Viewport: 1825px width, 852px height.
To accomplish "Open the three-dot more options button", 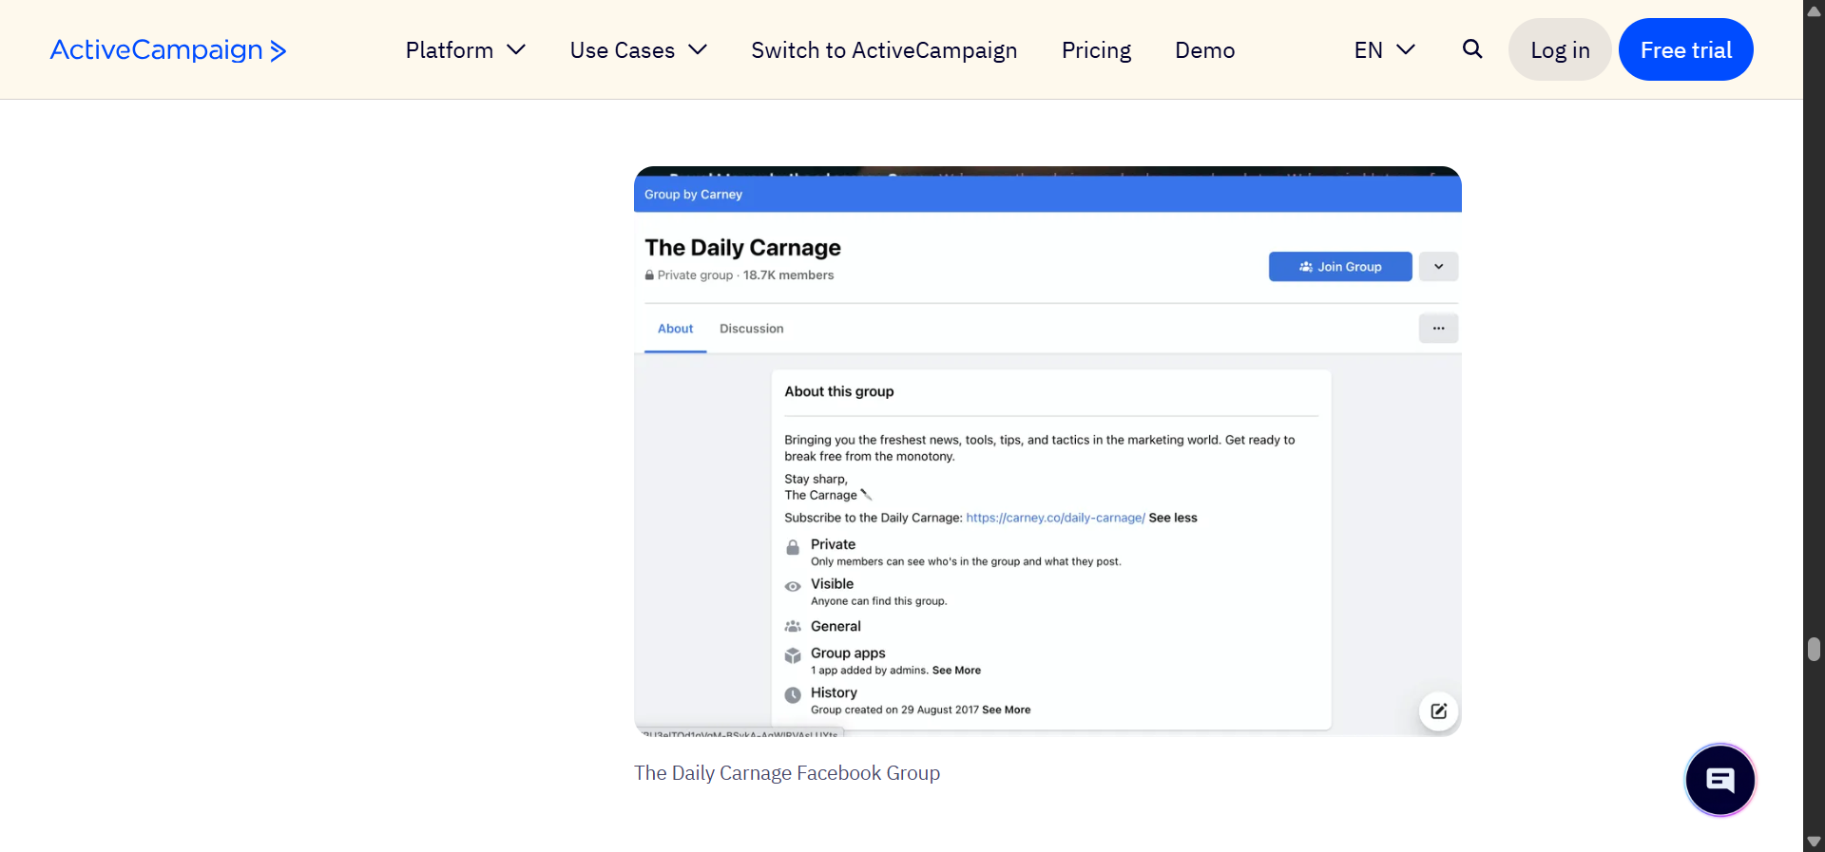I will [1439, 329].
